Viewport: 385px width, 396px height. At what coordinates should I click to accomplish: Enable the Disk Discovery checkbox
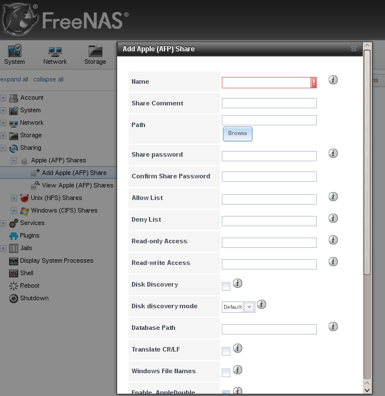tap(226, 287)
